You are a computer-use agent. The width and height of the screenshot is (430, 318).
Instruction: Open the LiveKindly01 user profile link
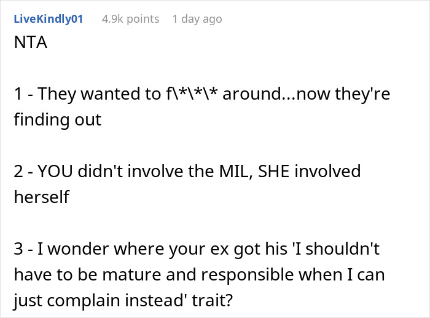[49, 19]
